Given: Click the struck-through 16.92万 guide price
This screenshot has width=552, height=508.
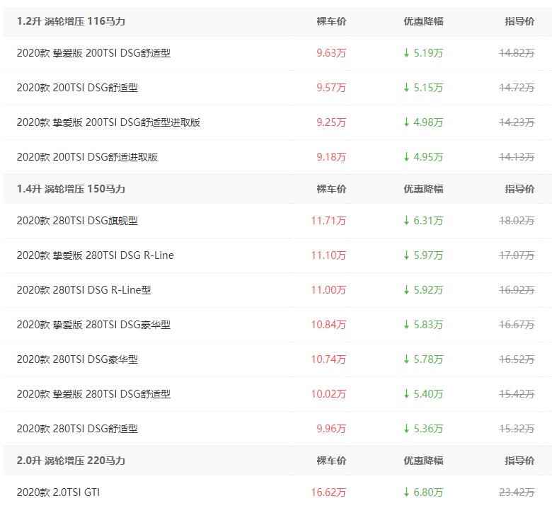Looking at the screenshot, I should pos(517,290).
